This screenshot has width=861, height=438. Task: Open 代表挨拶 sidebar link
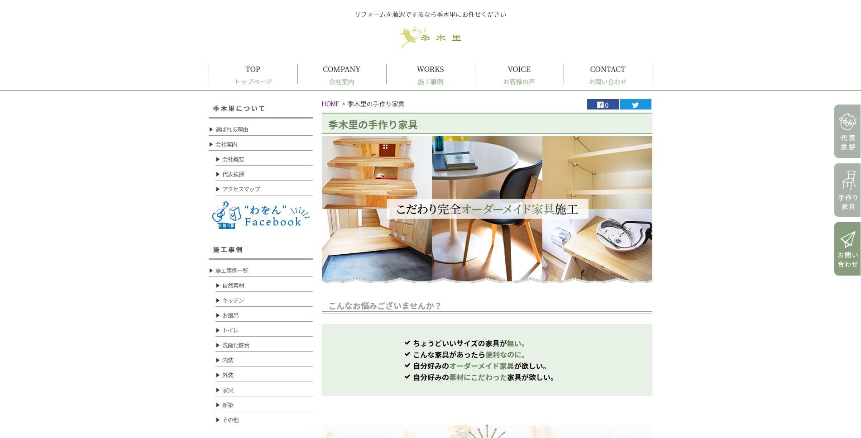point(264,174)
